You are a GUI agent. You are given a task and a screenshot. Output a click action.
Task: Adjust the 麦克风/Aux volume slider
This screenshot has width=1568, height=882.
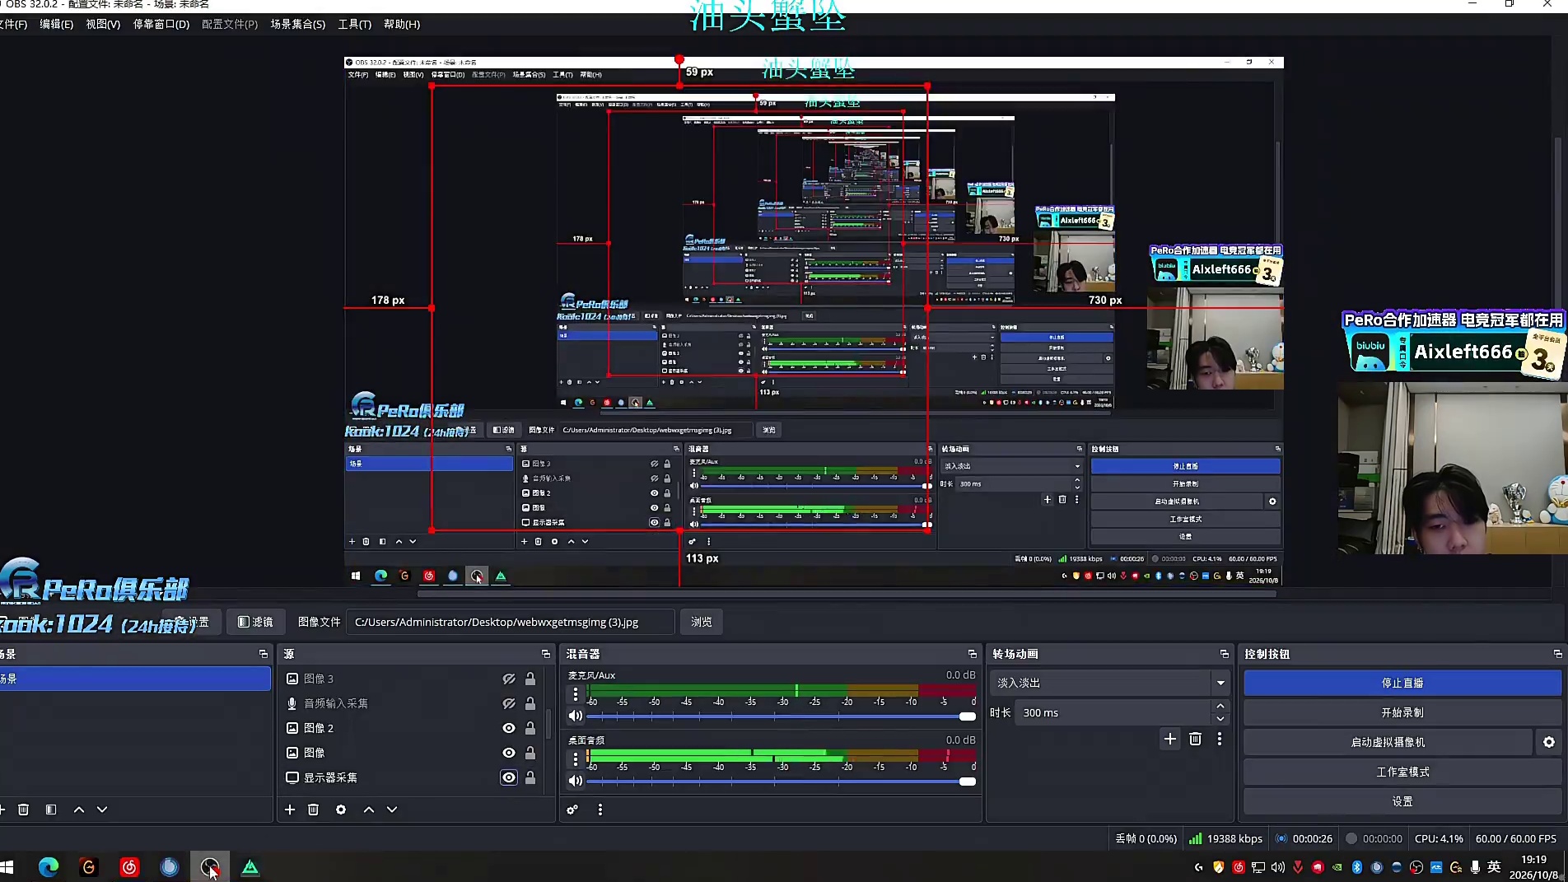781,716
